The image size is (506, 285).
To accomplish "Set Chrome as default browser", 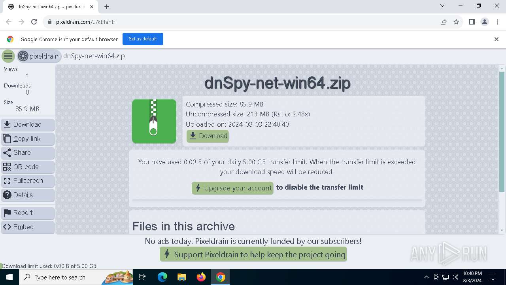I will click(143, 39).
